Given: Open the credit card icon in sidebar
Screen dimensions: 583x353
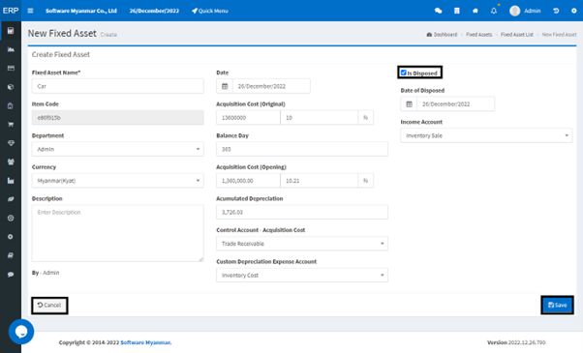Looking at the screenshot, I should [11, 69].
